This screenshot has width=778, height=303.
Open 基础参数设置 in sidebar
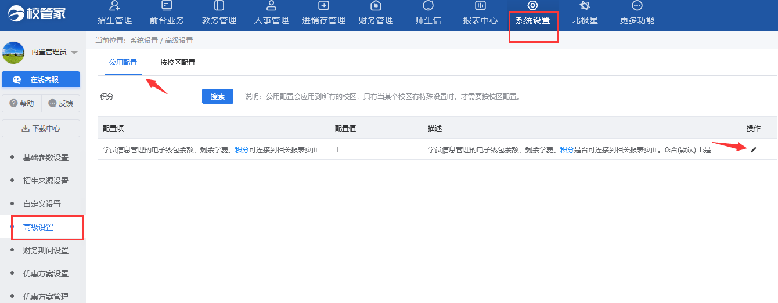click(46, 158)
